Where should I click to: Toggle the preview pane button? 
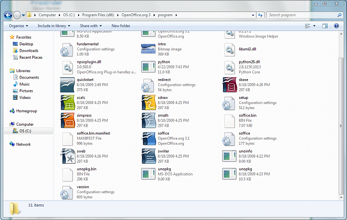click(x=325, y=26)
